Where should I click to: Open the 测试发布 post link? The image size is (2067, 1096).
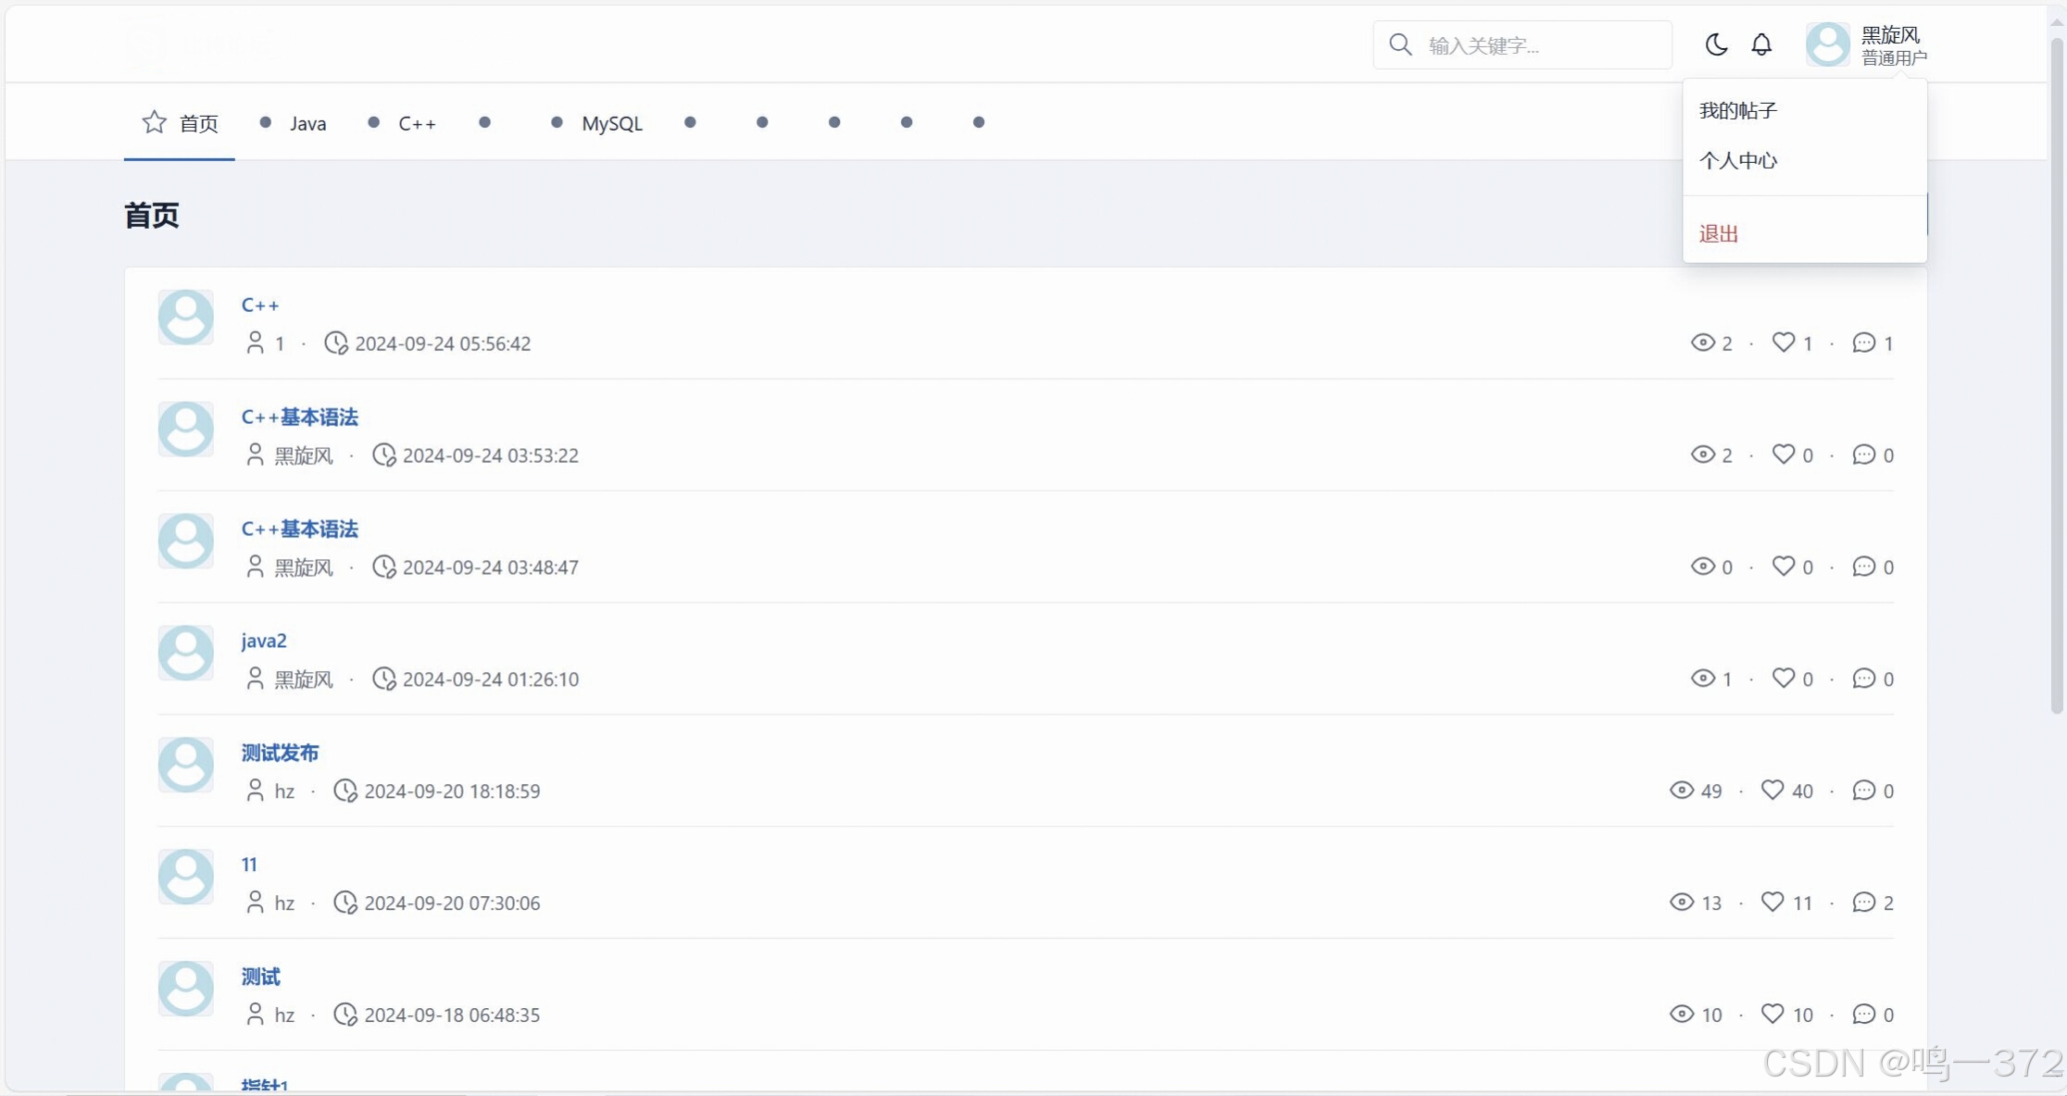pyautogui.click(x=280, y=753)
